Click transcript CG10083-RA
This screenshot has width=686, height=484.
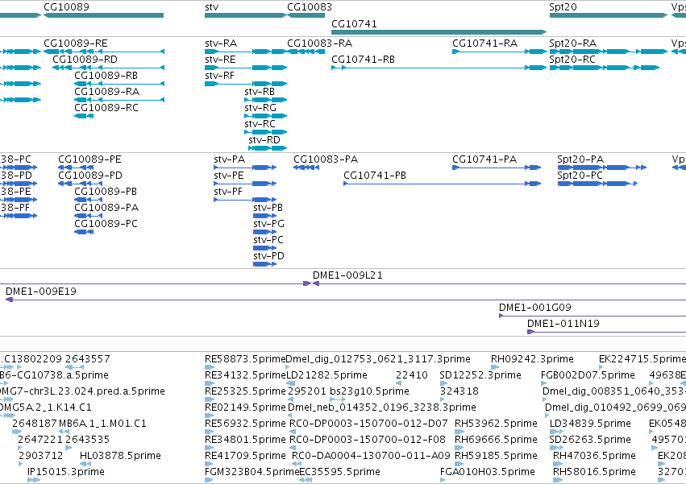click(x=306, y=52)
